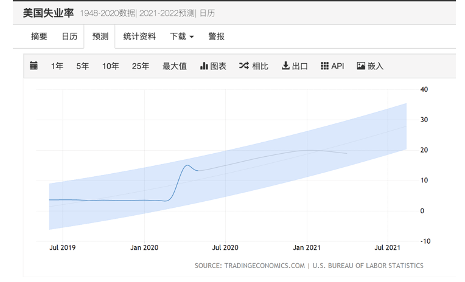Click the unemployment spike peak on the line
Viewport: 465px width, 282px height.
tap(187, 165)
